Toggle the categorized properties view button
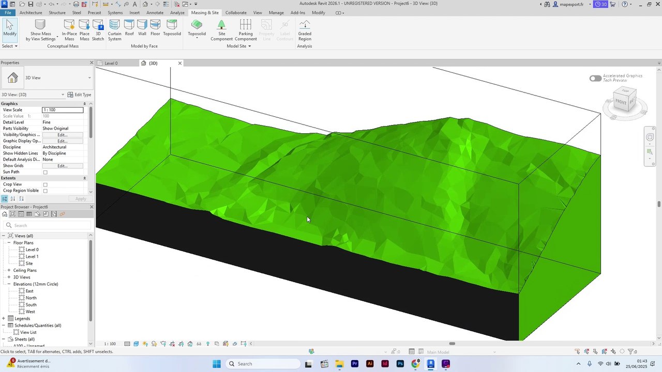Screen dimensions: 662x372 click(x=5, y=199)
